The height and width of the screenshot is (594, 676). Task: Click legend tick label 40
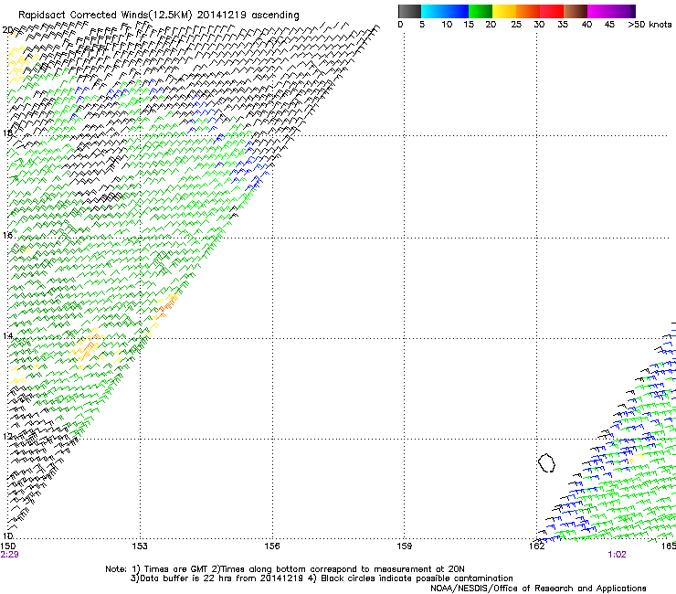tap(586, 25)
